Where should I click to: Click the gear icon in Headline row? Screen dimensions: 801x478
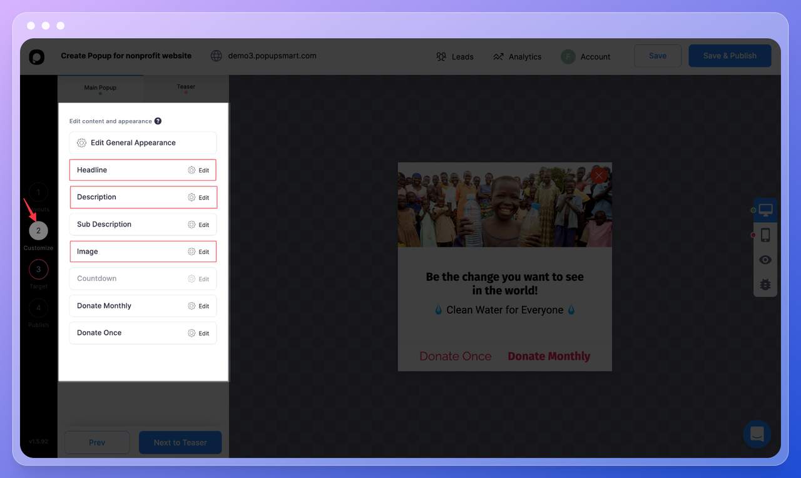coord(191,170)
